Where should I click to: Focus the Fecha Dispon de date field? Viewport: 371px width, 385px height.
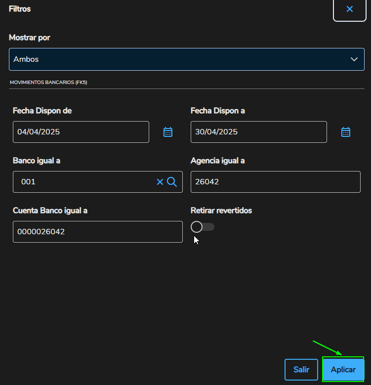point(81,132)
